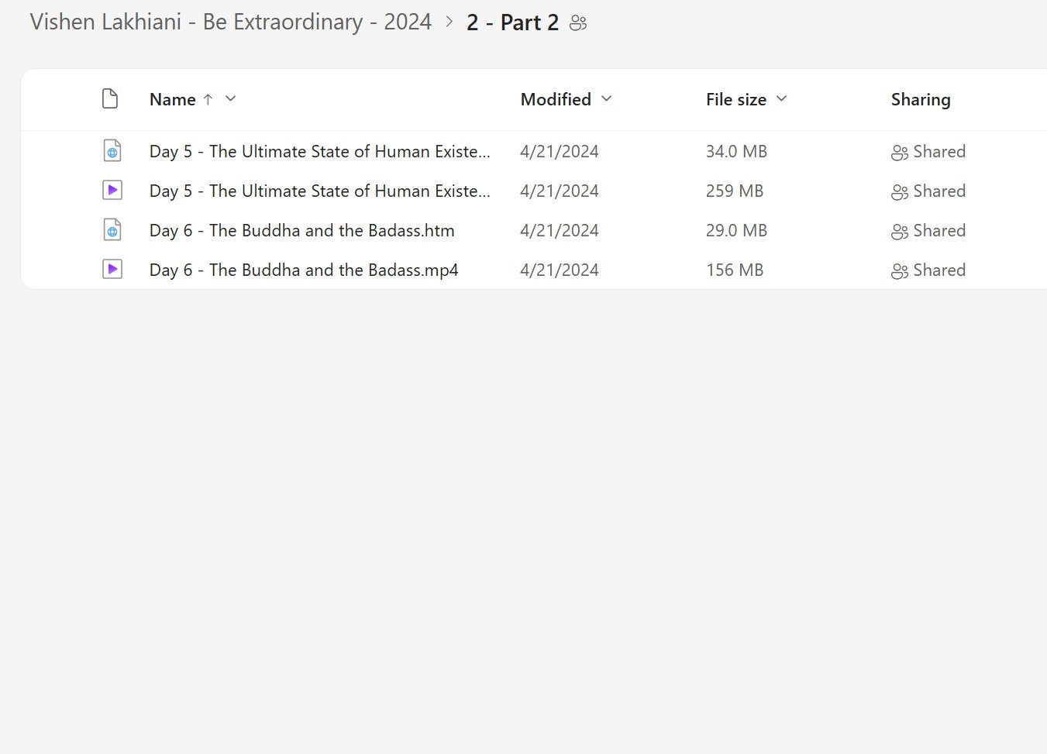Open the 34.0 MB Day 5 file by its name
Image resolution: width=1047 pixels, height=754 pixels.
point(319,151)
